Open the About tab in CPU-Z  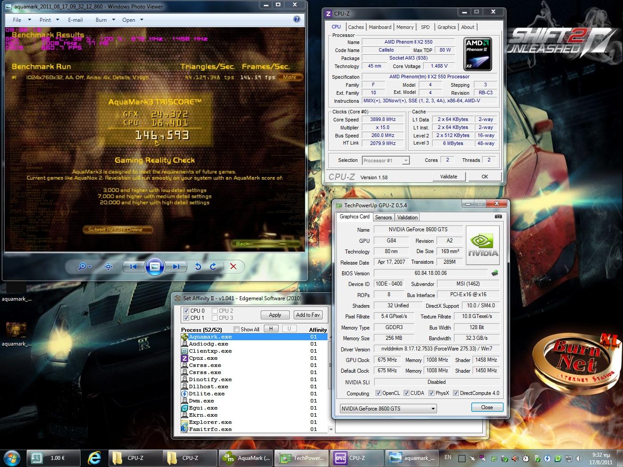(468, 27)
